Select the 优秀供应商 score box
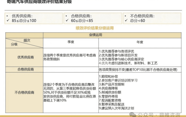 pos(34,18)
